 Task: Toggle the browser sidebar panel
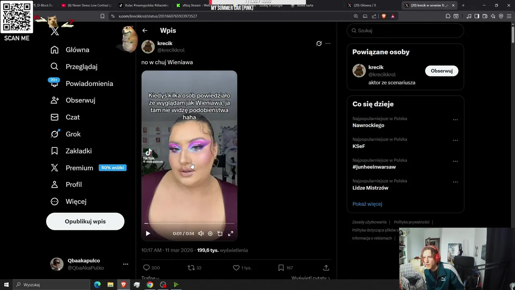click(477, 16)
